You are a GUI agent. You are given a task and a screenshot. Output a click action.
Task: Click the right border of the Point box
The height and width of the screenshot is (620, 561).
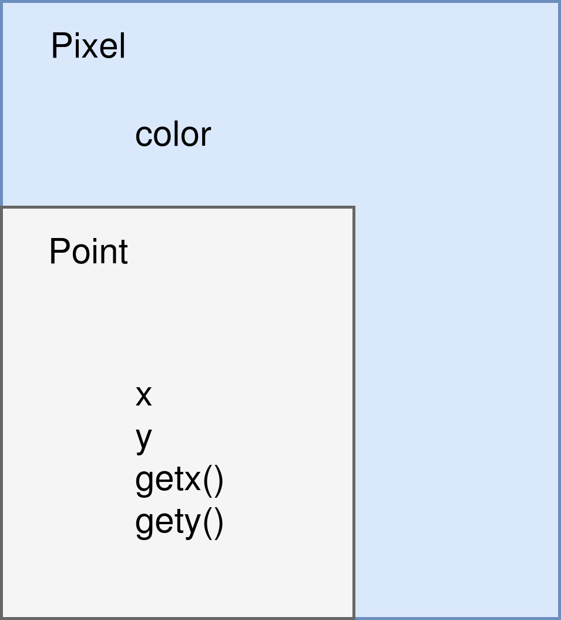click(x=354, y=411)
